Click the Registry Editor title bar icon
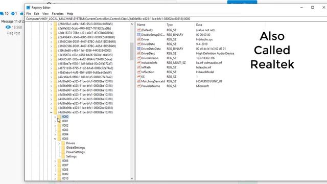 pyautogui.click(x=28, y=8)
